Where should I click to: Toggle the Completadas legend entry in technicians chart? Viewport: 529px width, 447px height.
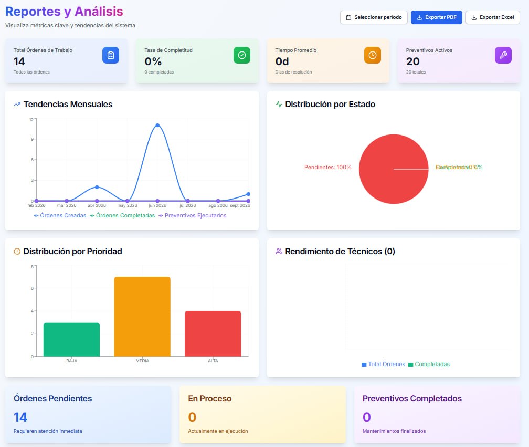[429, 365]
